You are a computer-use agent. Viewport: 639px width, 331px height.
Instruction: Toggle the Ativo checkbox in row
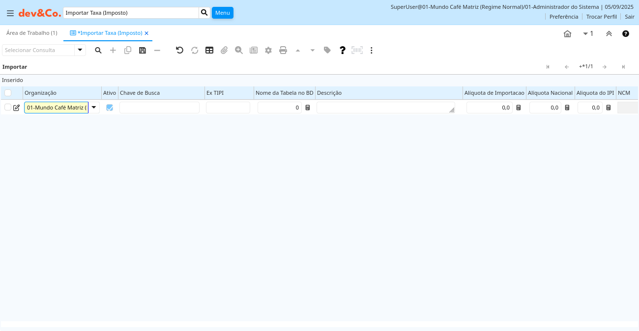(110, 108)
